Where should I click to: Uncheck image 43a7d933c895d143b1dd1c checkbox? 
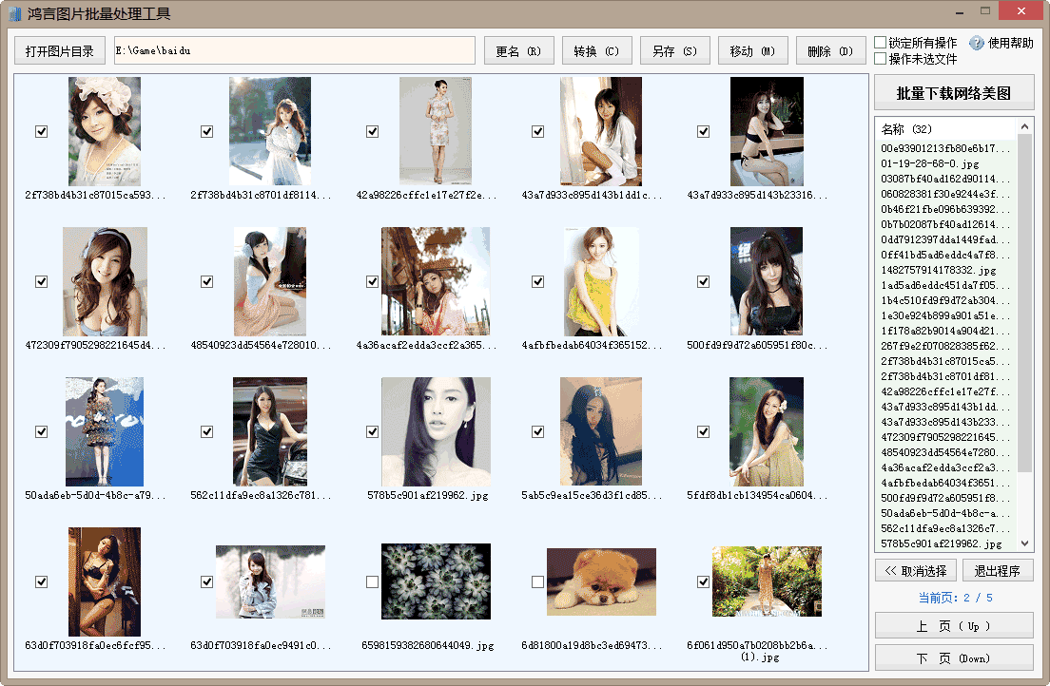point(537,131)
